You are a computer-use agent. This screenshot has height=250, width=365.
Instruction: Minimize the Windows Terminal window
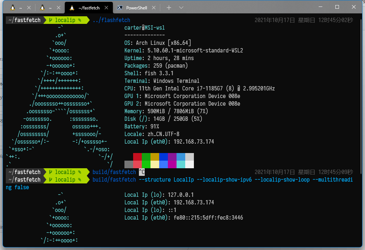click(x=321, y=7)
